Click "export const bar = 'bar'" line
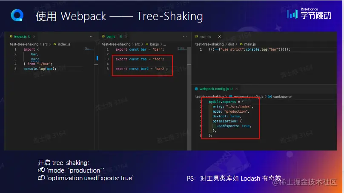Viewport: 344px width, 193px height. [140, 49]
